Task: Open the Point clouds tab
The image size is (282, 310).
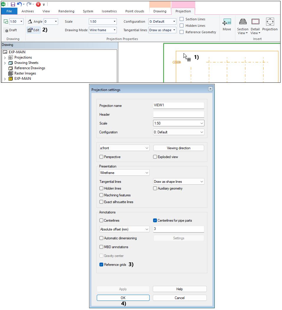Action: (135, 11)
